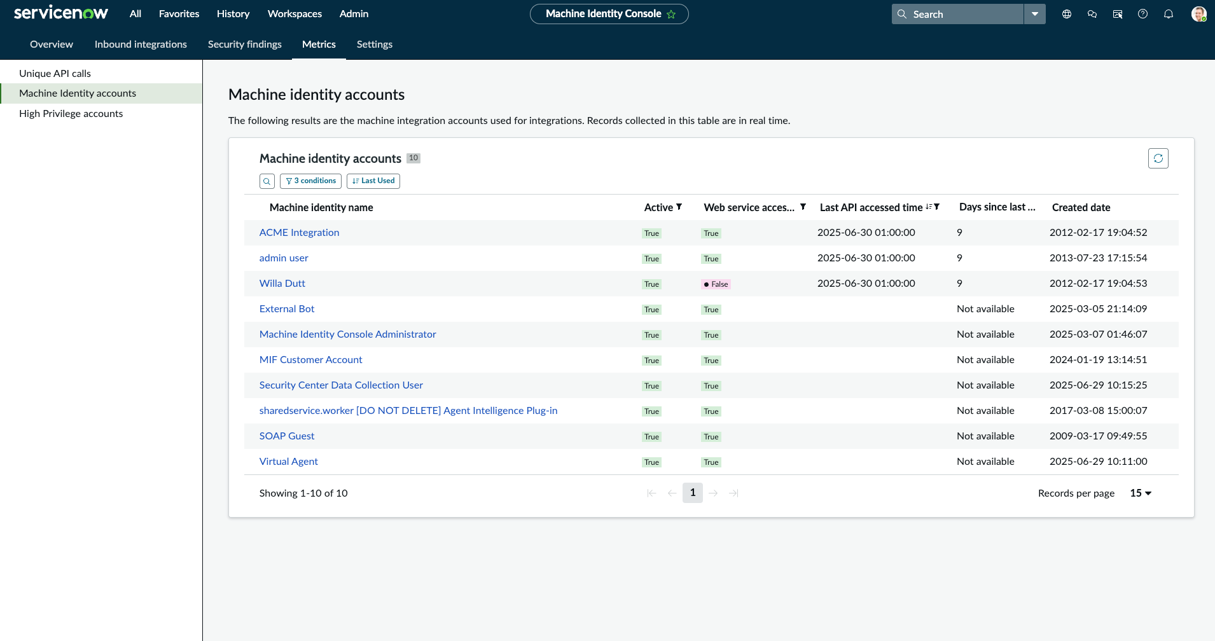Open the globe scope selector icon
The height and width of the screenshot is (641, 1215).
(1067, 14)
